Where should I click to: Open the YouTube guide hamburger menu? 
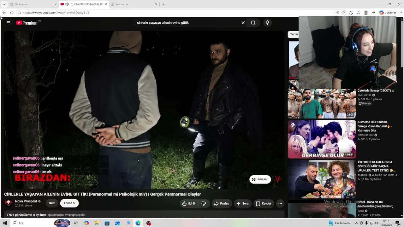[9, 23]
